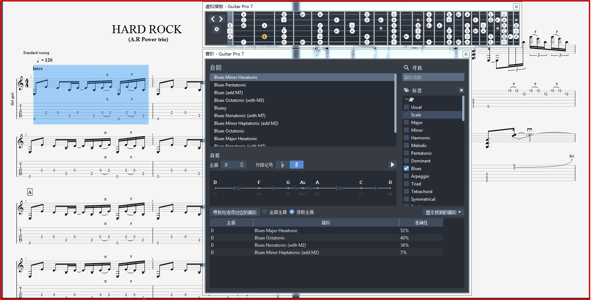
Task: Click the fretboard right arrow icon
Action: coord(221,19)
